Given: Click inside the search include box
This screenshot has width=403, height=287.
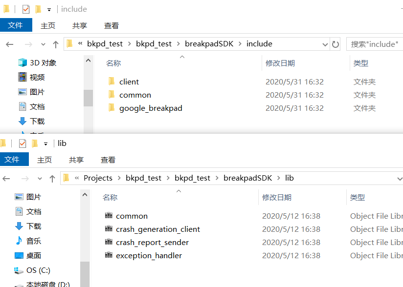Looking at the screenshot, I should 377,44.
